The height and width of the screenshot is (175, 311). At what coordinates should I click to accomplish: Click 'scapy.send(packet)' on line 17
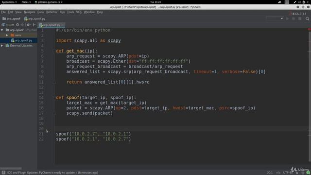point(89,113)
